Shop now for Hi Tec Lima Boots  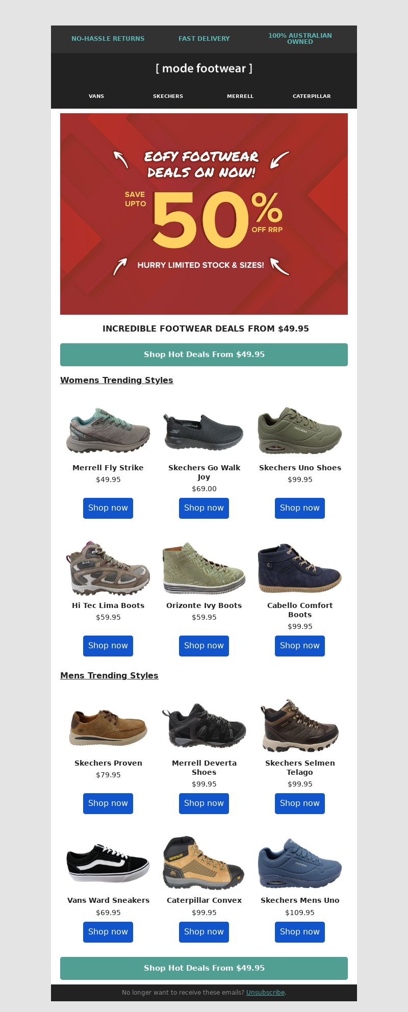click(x=108, y=646)
